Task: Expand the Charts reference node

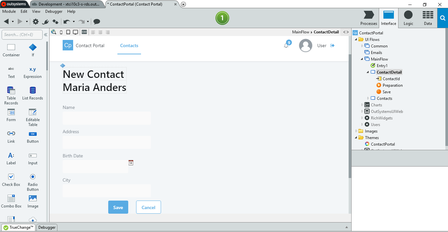Action: [x=362, y=105]
